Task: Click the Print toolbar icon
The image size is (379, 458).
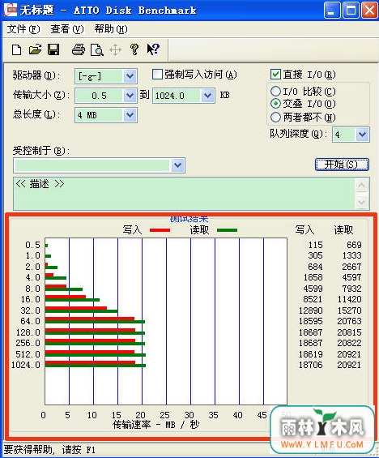Action: pyautogui.click(x=79, y=49)
